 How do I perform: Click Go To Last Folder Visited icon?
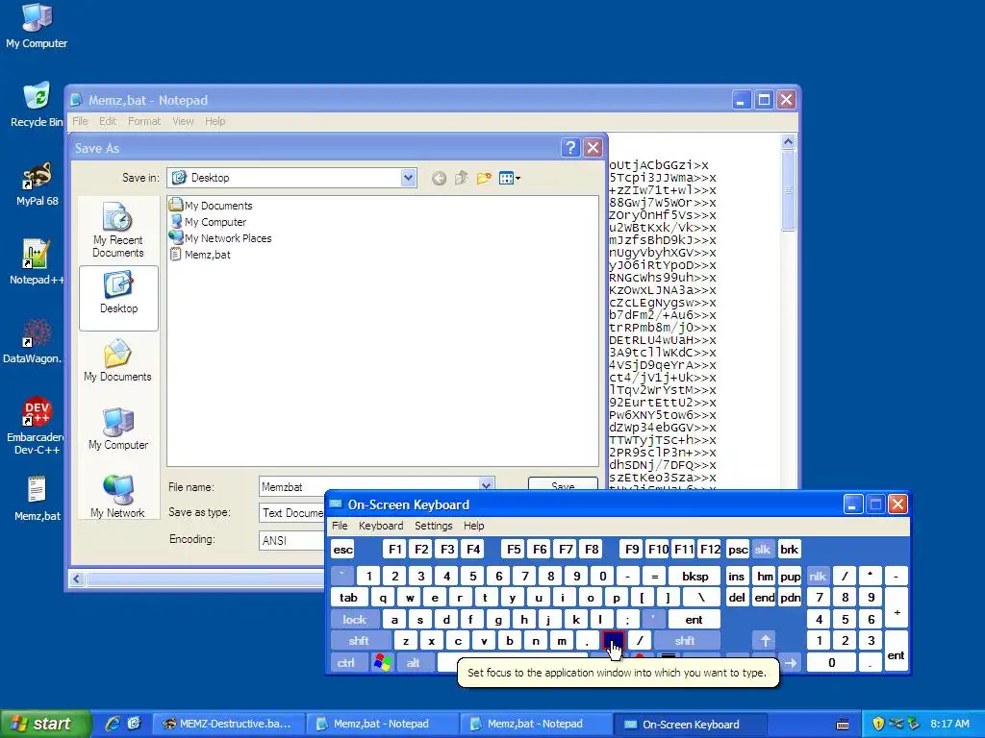click(x=439, y=178)
